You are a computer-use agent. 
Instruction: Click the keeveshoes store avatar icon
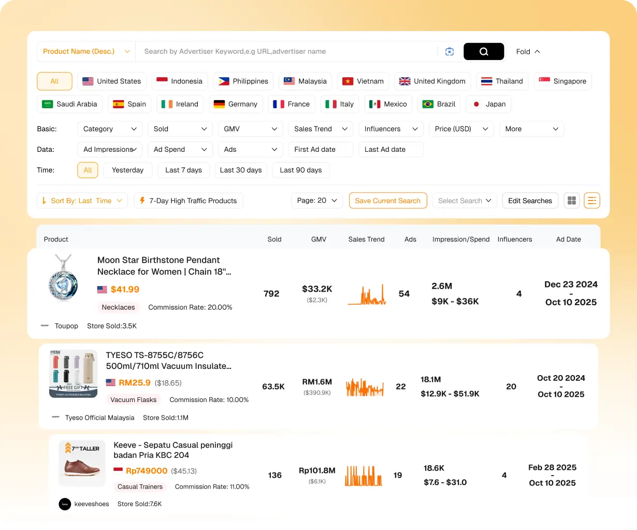[x=64, y=504]
